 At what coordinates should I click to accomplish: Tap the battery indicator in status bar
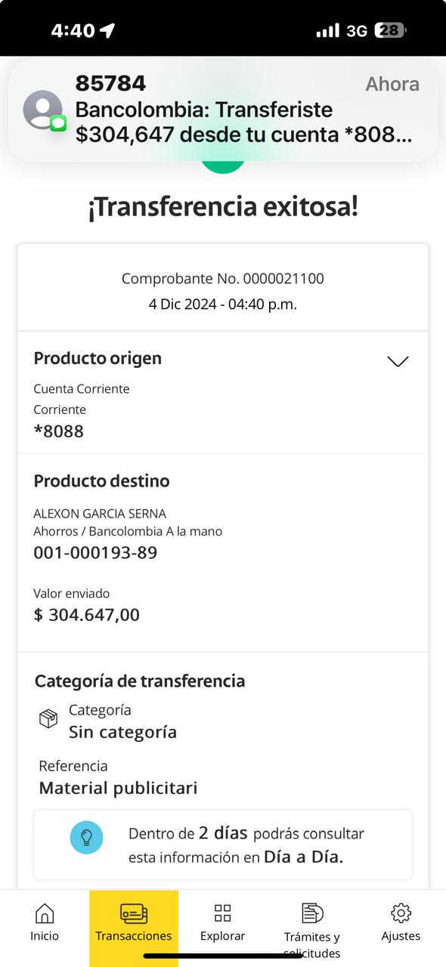point(392,30)
